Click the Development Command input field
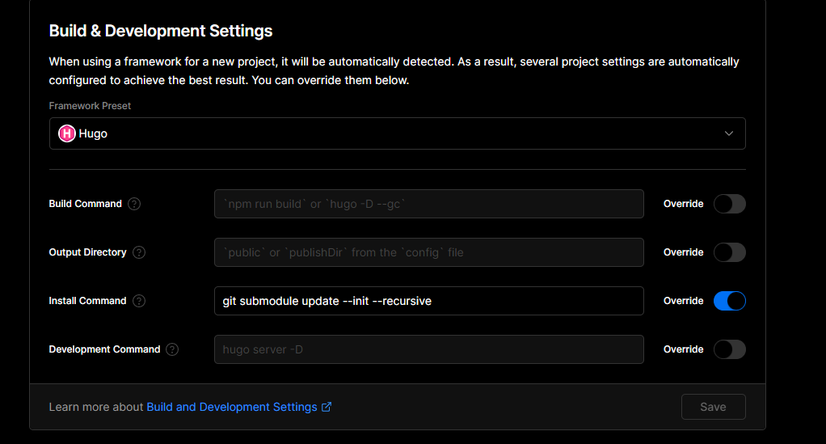 point(429,349)
